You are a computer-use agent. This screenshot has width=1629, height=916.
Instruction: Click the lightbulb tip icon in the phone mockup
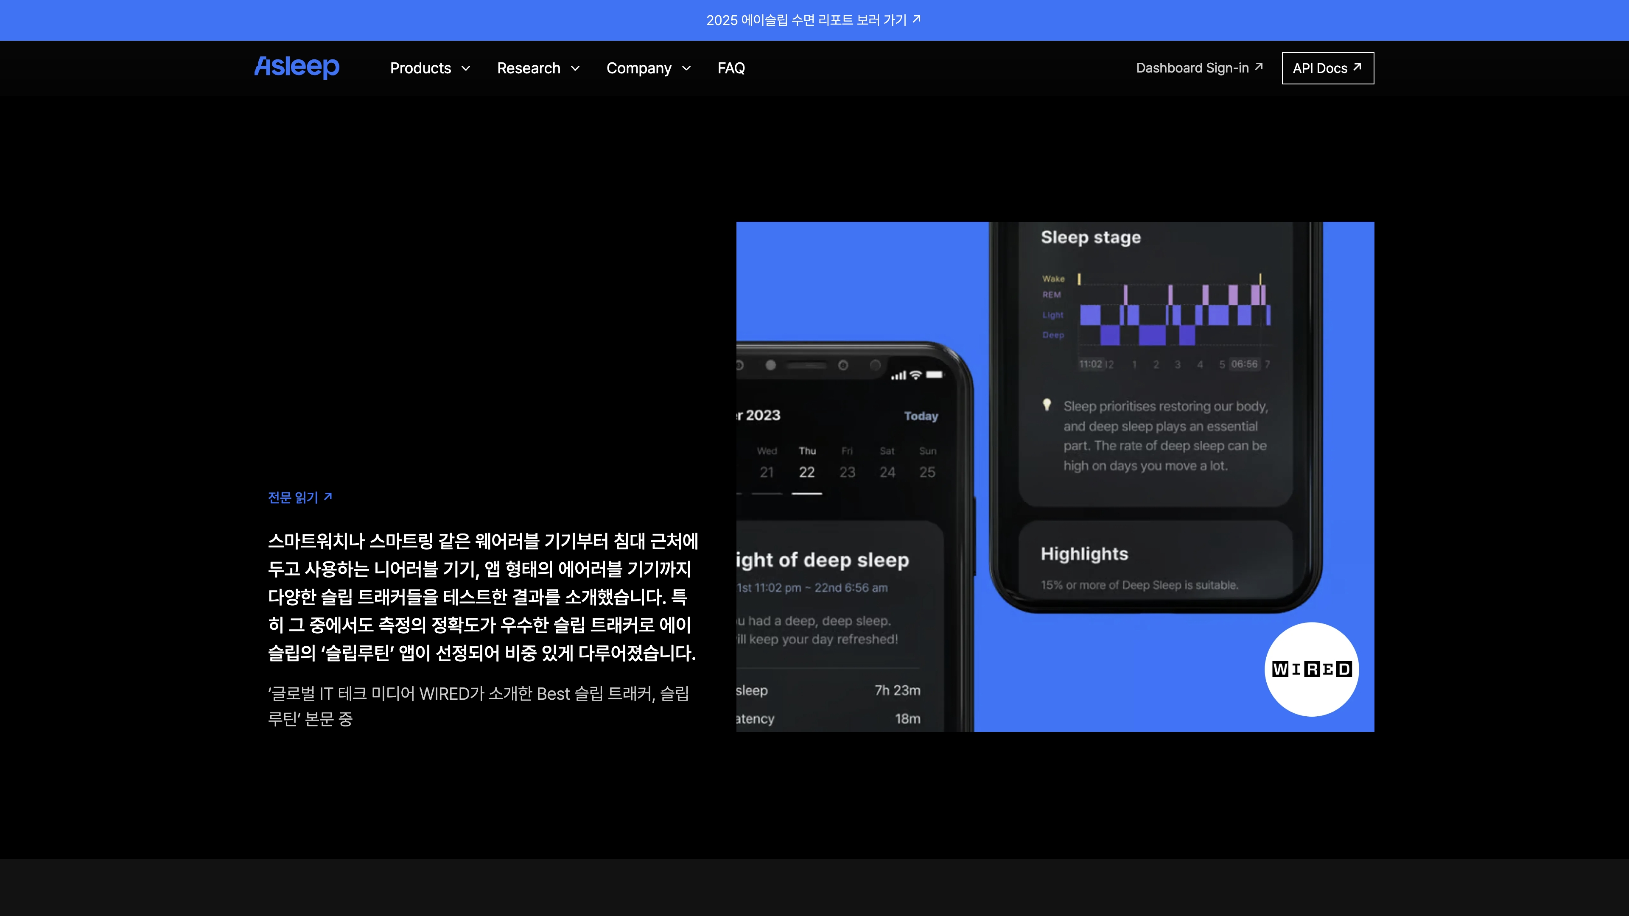[1047, 405]
